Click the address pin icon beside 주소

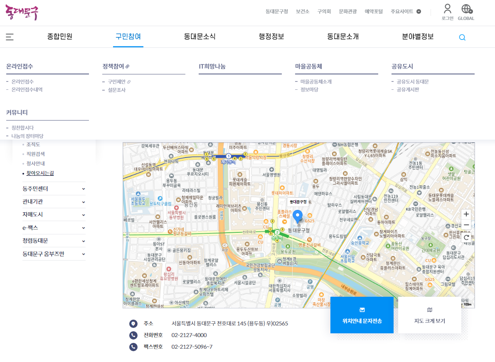[x=133, y=323]
